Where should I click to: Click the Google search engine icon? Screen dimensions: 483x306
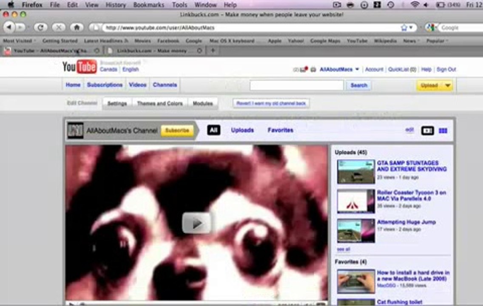(430, 27)
